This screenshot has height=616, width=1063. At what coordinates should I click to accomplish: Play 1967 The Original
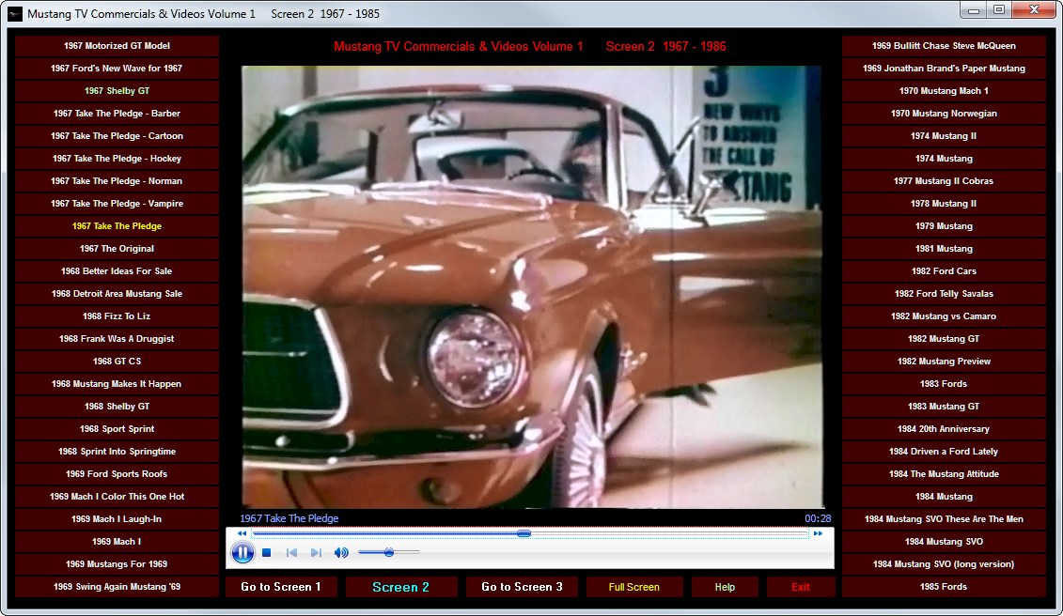point(117,249)
